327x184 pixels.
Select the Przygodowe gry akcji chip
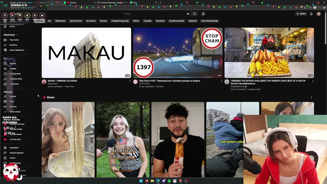pos(120,21)
